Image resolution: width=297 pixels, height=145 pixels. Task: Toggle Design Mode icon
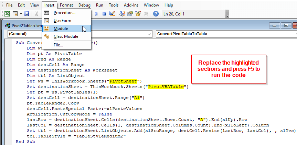click(112, 14)
